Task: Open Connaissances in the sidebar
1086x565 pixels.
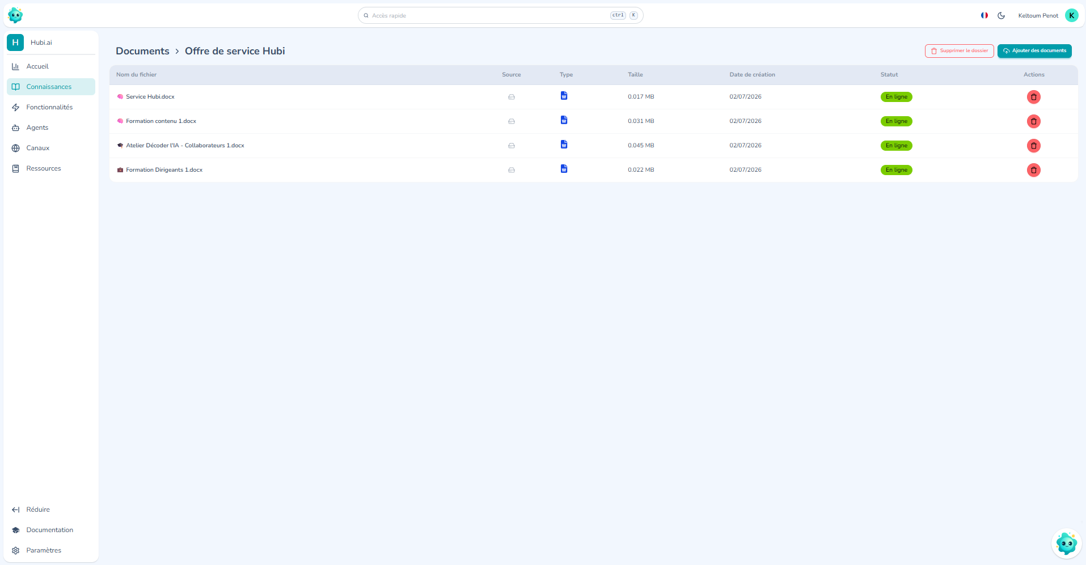Action: point(51,87)
